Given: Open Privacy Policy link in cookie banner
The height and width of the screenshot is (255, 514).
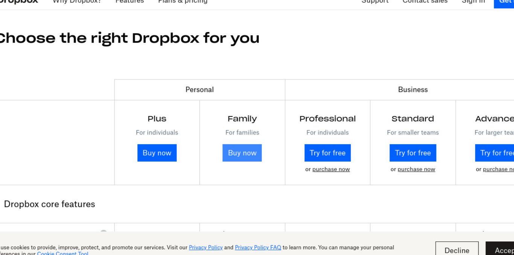Looking at the screenshot, I should [206, 247].
